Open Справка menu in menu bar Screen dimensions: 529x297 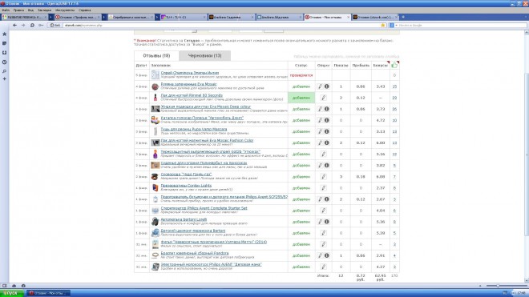[x=85, y=10]
